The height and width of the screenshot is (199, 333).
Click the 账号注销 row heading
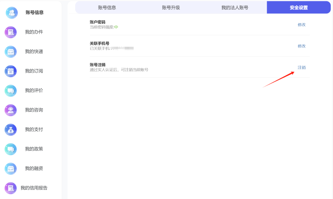tap(97, 65)
